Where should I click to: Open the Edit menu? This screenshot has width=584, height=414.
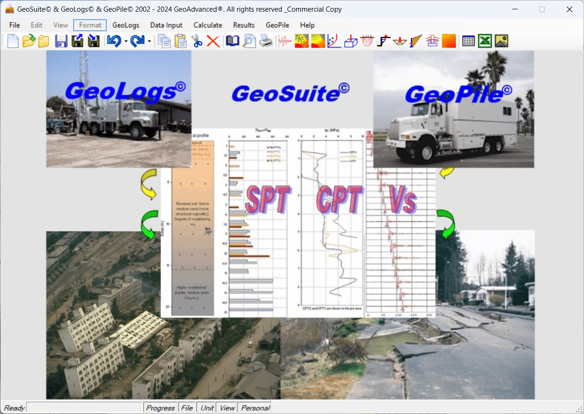[x=36, y=25]
